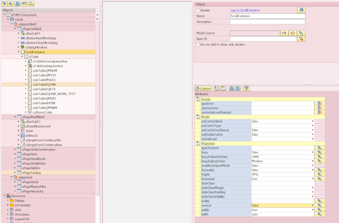Image resolution: width=339 pixels, height=223 pixels.
Task: Click the second orange icon next to Model Source
Action: [292, 33]
